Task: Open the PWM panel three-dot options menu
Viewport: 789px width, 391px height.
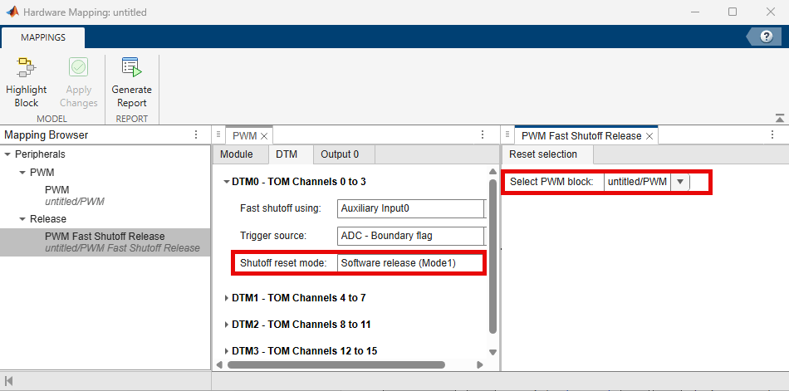Action: (483, 134)
